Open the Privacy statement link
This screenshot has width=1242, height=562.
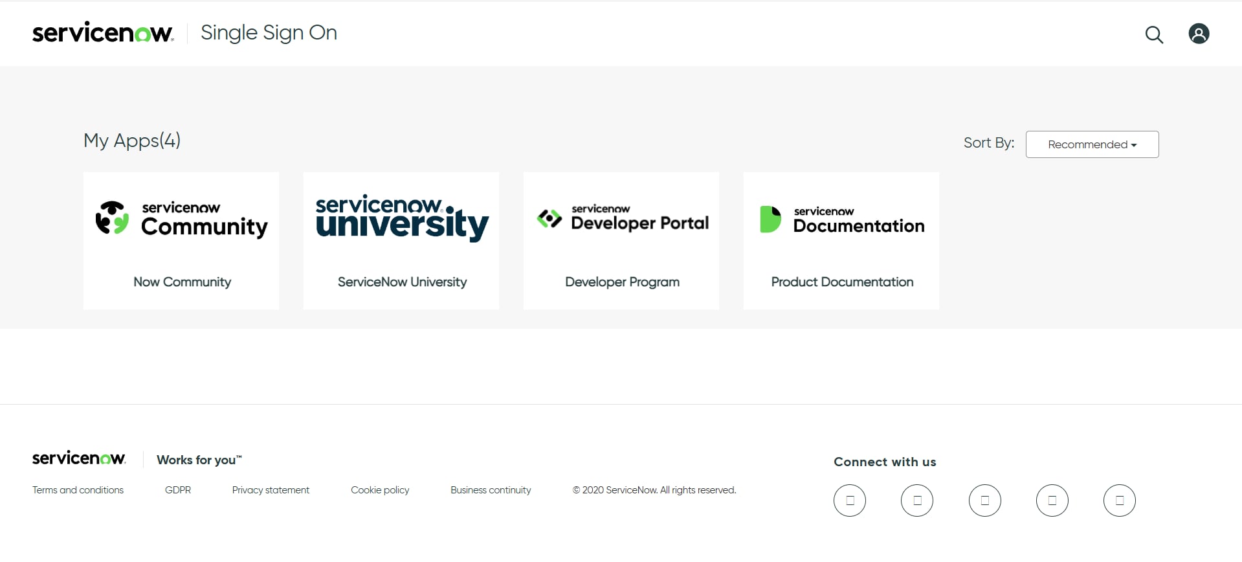pyautogui.click(x=271, y=490)
